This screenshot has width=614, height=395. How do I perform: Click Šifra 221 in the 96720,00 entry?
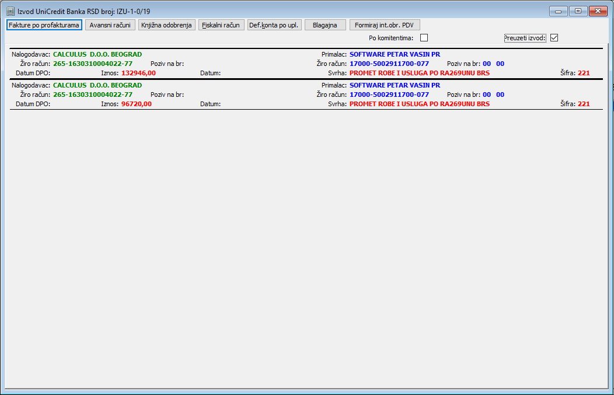click(x=584, y=104)
